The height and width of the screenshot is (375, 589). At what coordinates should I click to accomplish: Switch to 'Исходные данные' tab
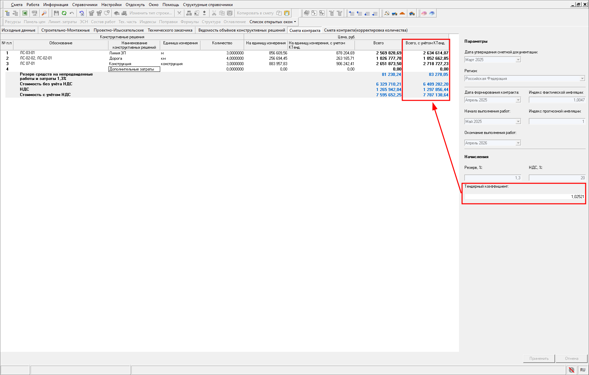click(x=18, y=30)
